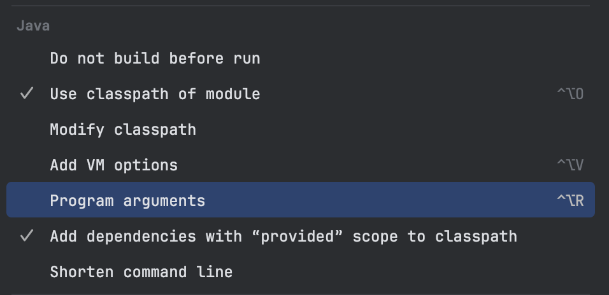Viewport: 609px width, 295px height.
Task: Show the command line shortening setting
Action: [x=141, y=272]
